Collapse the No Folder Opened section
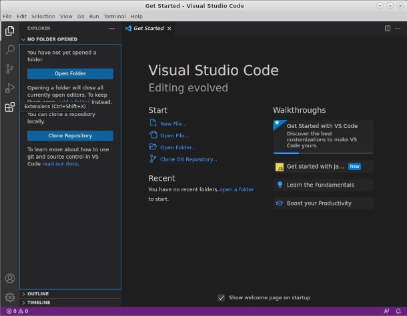Screen dimensions: 407x316 tap(70, 39)
